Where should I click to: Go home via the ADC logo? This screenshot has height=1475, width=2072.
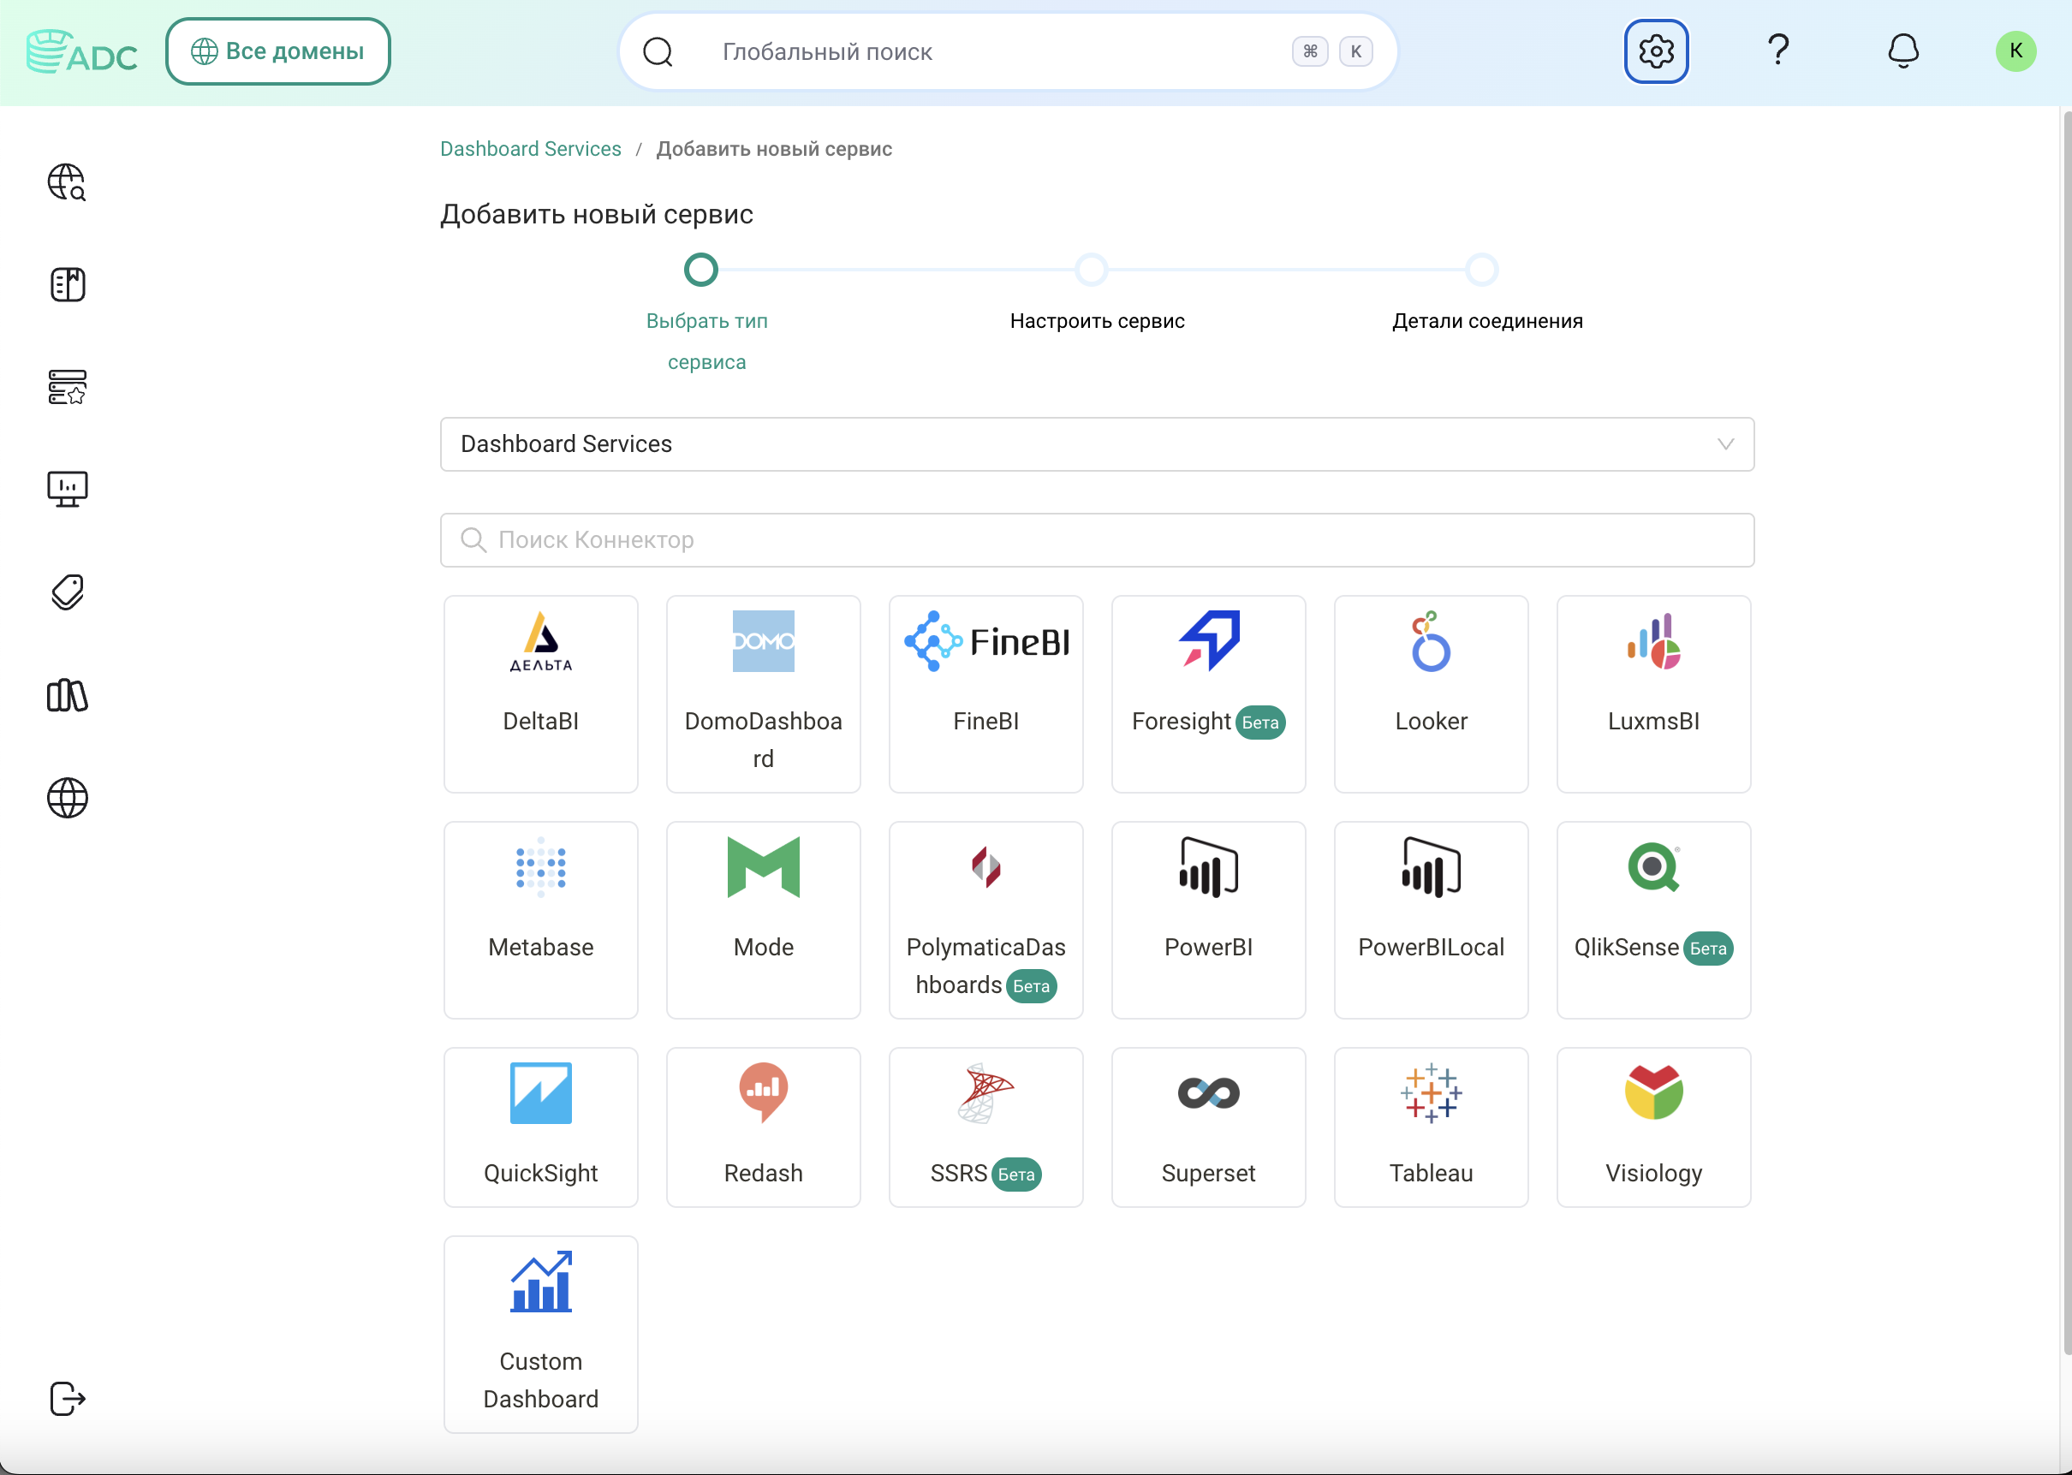pyautogui.click(x=81, y=51)
